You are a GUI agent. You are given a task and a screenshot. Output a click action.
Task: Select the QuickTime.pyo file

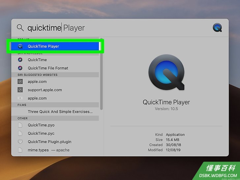(x=55, y=125)
